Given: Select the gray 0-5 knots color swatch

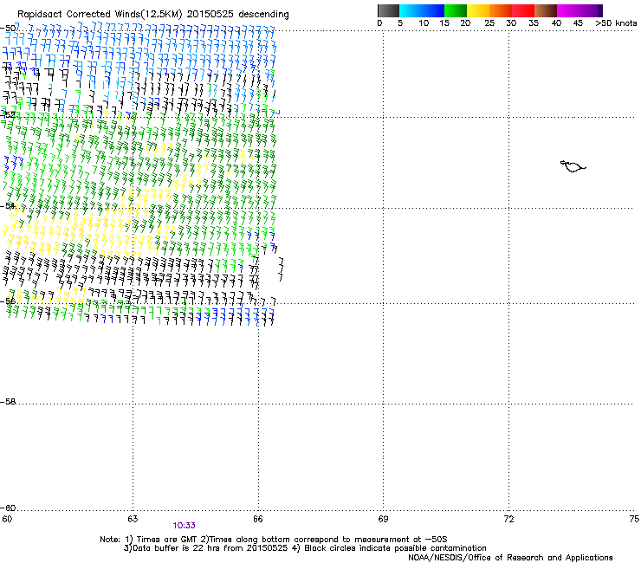Looking at the screenshot, I should pyautogui.click(x=388, y=10).
